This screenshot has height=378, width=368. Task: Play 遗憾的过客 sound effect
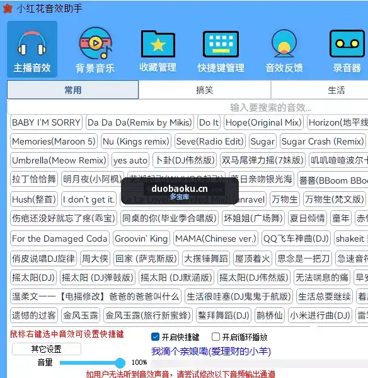point(34,315)
